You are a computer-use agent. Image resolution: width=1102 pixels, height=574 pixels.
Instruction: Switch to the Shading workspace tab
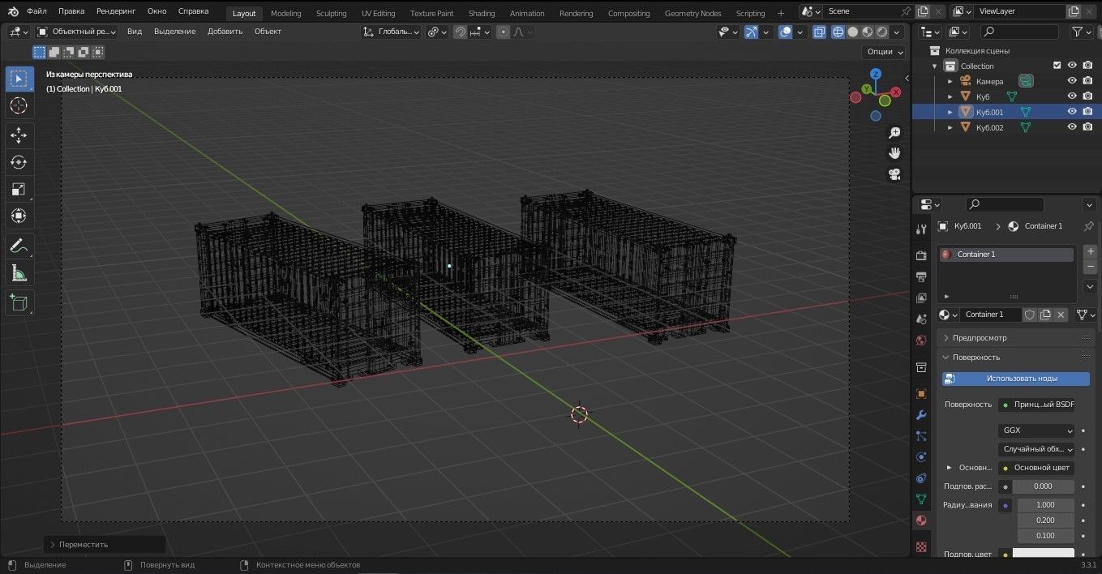482,13
